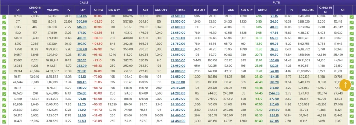The height and width of the screenshot is (125, 356).
Task: Select puts bid qty cell 3,445
Action: click(x=197, y=60)
